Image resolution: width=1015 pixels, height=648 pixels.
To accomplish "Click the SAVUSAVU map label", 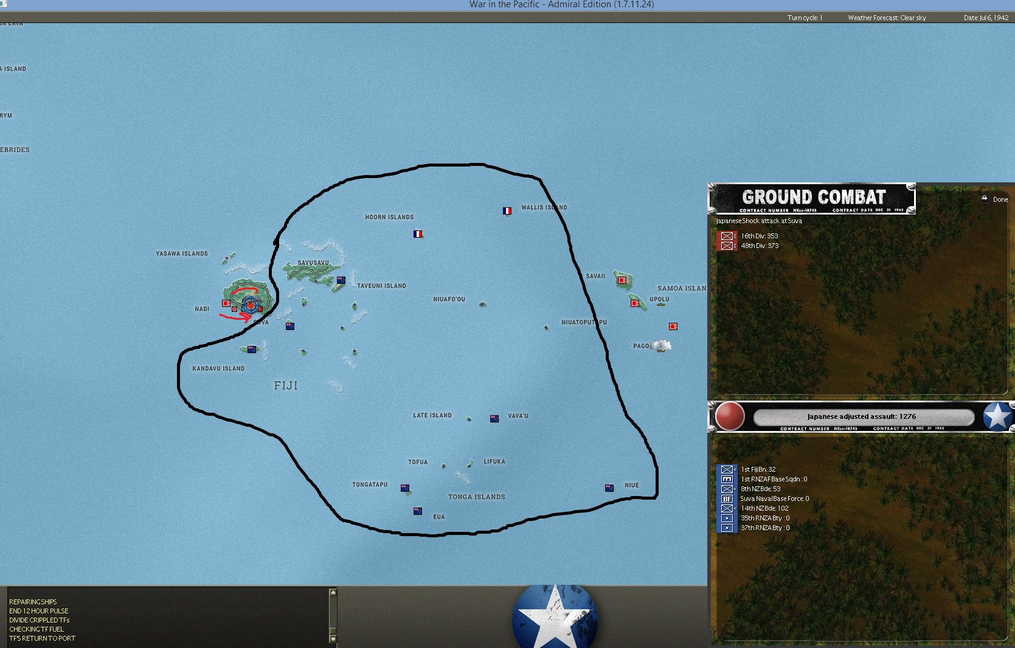I will (313, 263).
